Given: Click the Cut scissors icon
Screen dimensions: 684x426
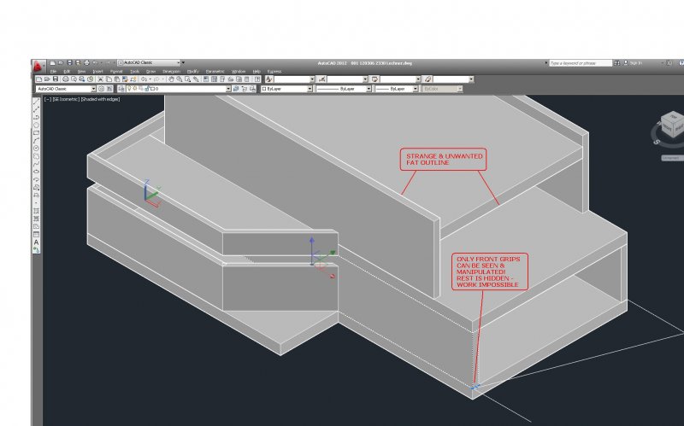Looking at the screenshot, I should 100,79.
